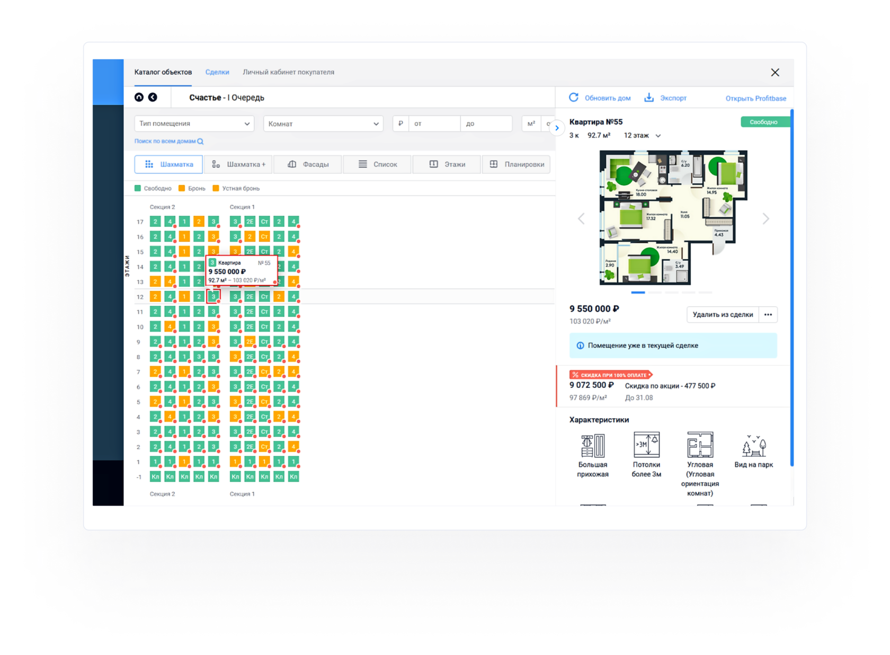Reveal more filters with the round arrow

[557, 128]
